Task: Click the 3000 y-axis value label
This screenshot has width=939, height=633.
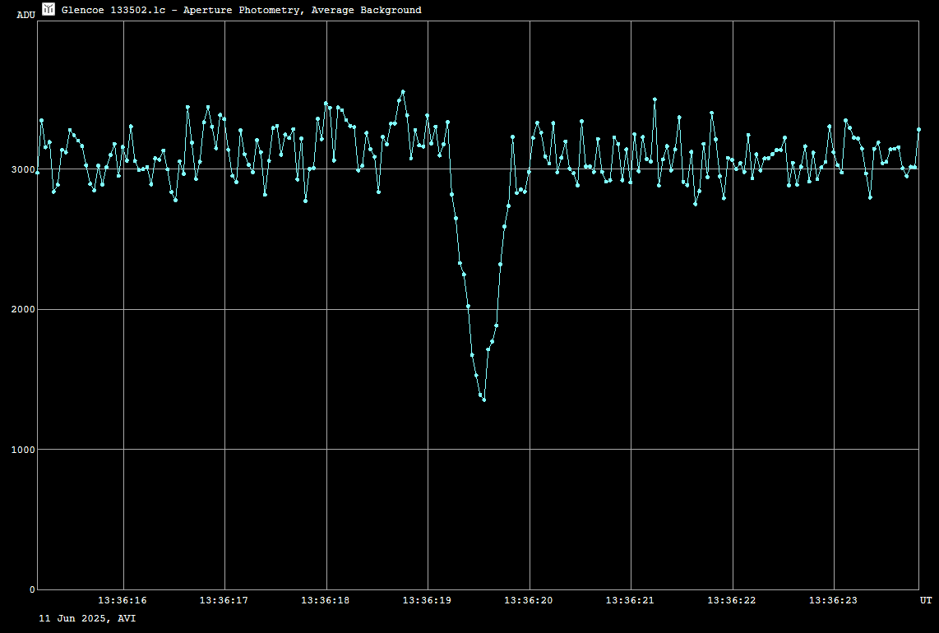Action: pos(23,169)
